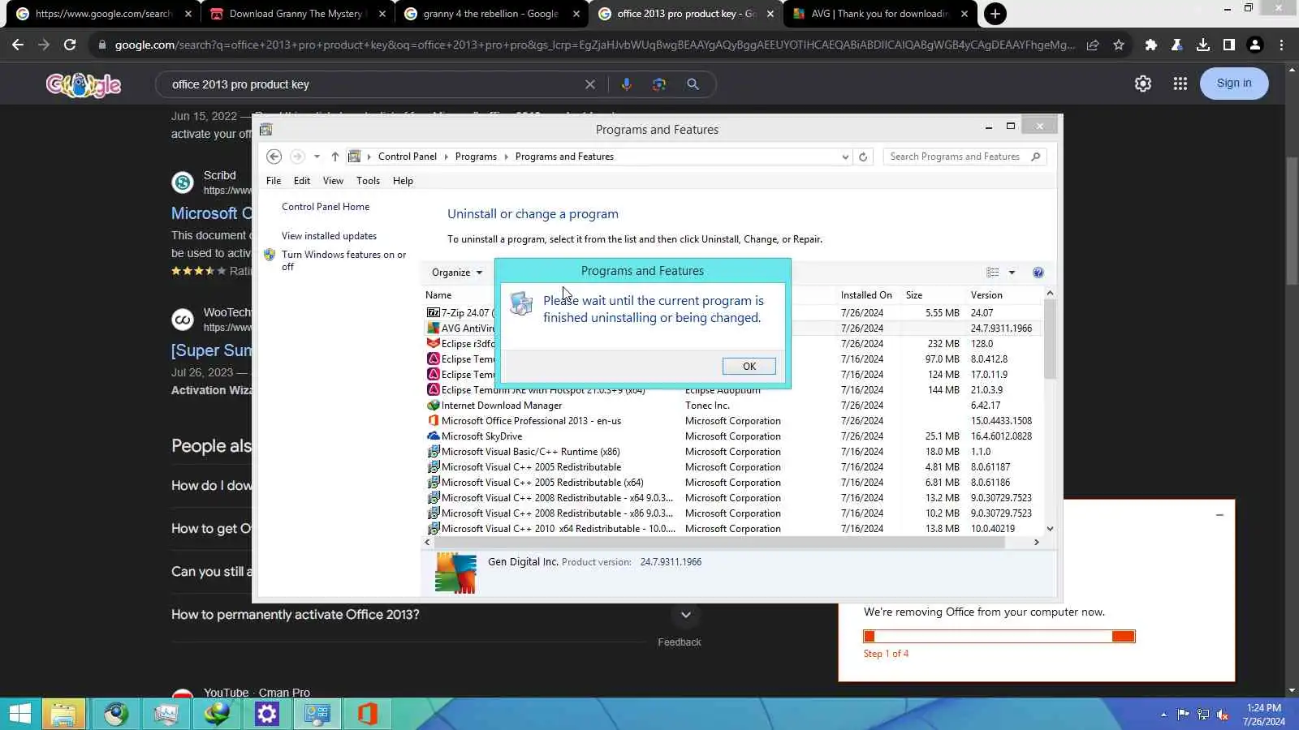Open a new browser tab
1299x730 pixels.
tap(995, 14)
